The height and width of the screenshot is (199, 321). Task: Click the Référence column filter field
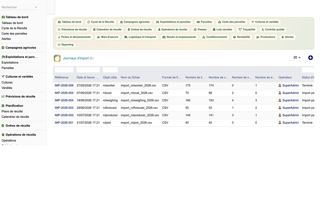point(64,70)
